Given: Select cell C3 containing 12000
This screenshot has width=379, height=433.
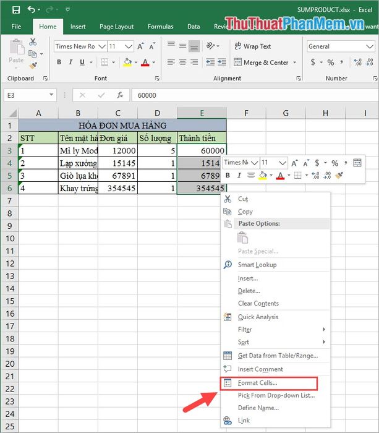Looking at the screenshot, I should tap(118, 150).
